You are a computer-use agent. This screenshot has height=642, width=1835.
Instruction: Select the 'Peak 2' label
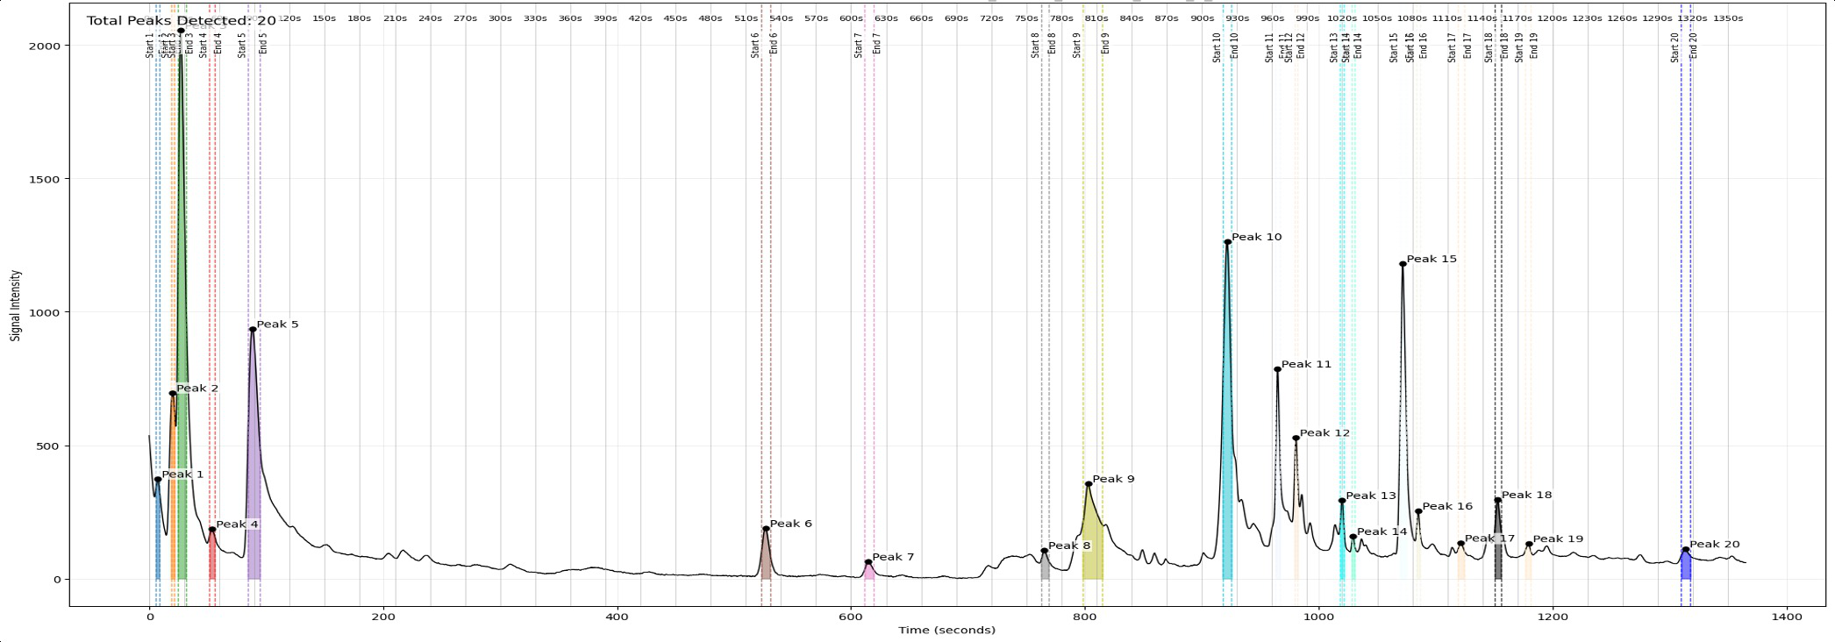[197, 389]
